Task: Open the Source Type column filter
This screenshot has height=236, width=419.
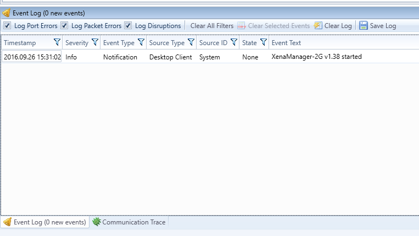Action: pyautogui.click(x=191, y=42)
